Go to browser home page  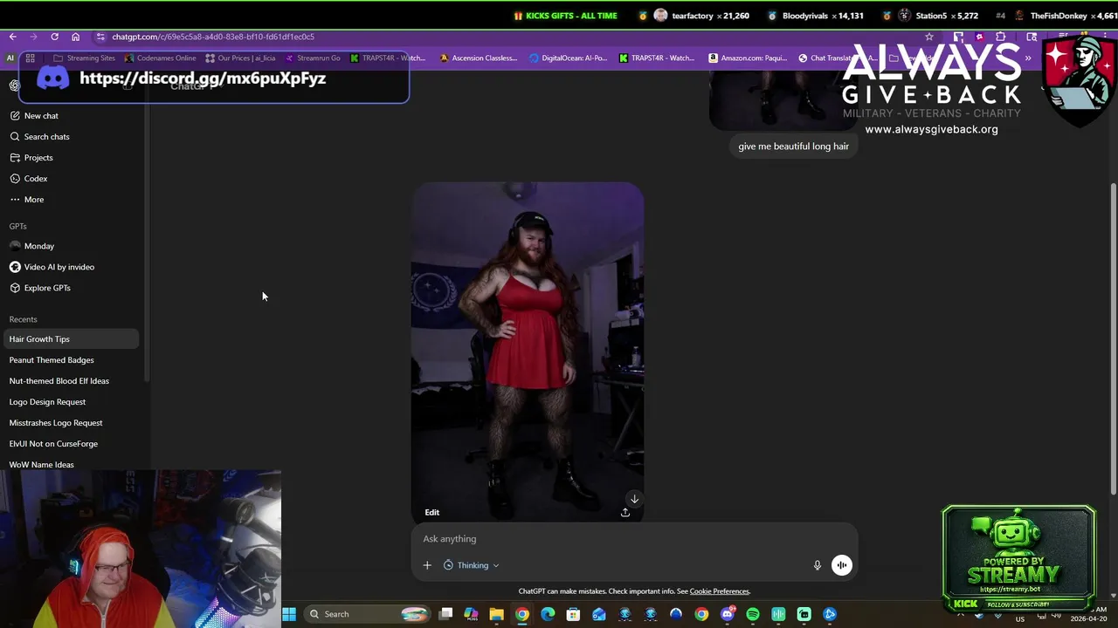[75, 37]
